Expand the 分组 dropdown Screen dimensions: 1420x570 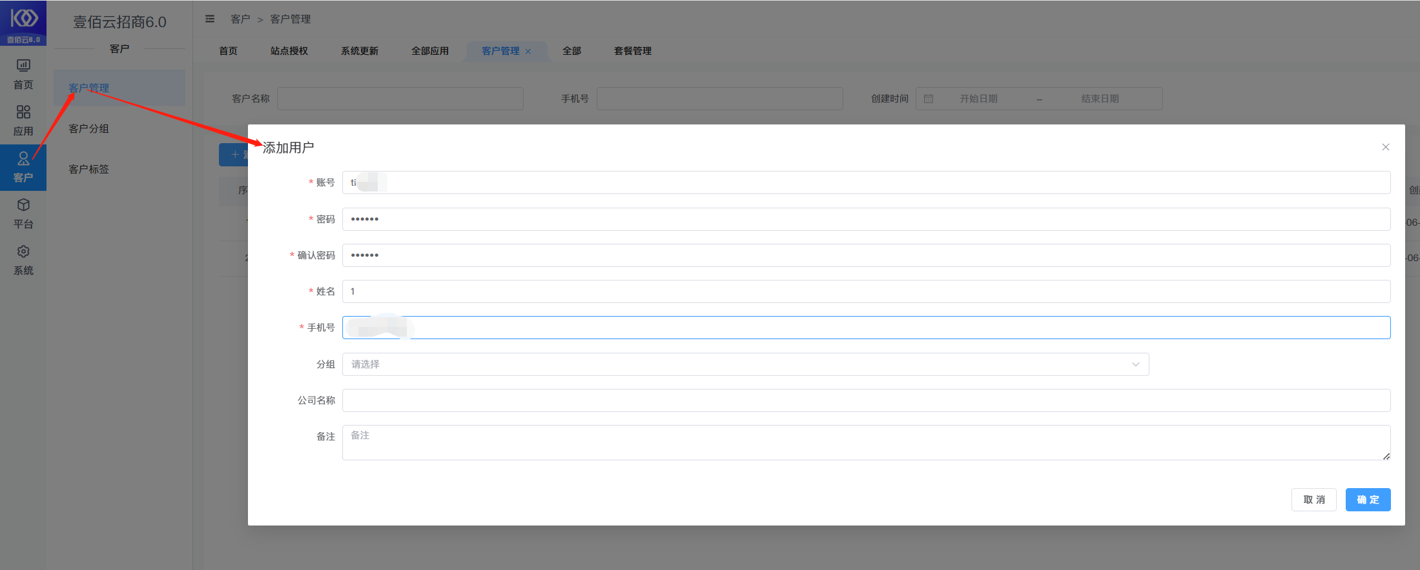click(745, 364)
